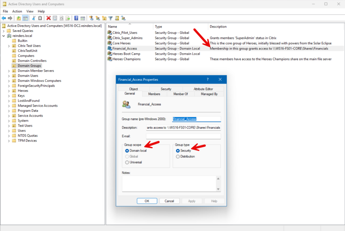Switch to the Member Of tab
Screen dimensions: 345x231
181,94
